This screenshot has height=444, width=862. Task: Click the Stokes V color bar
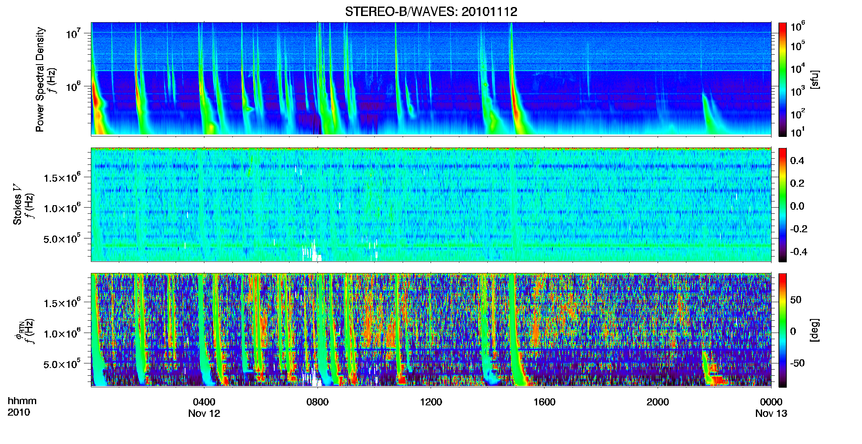(783, 205)
